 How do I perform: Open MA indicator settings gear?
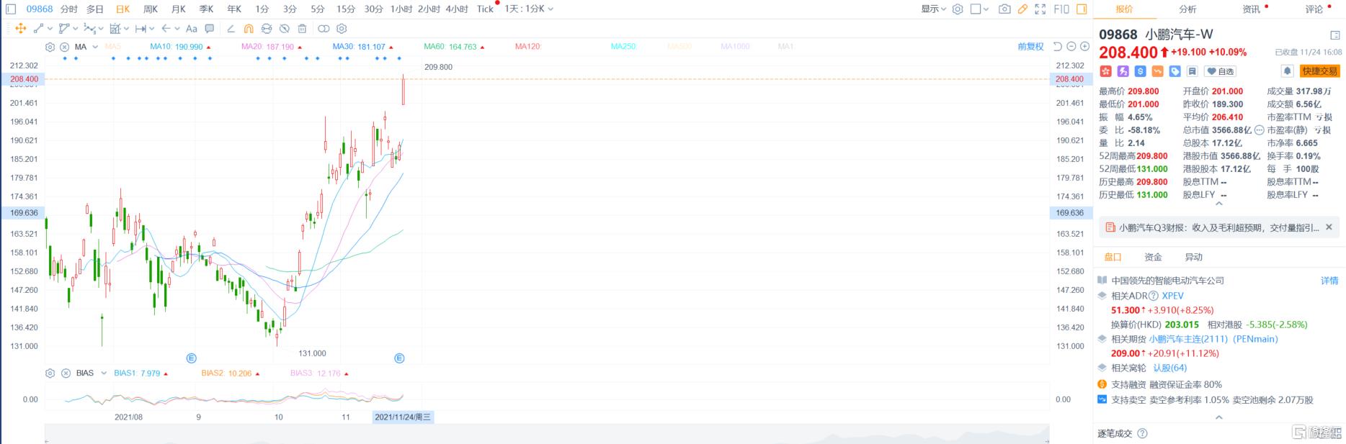tap(50, 47)
